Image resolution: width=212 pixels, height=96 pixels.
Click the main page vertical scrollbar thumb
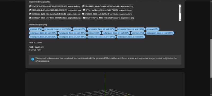pos(211,58)
